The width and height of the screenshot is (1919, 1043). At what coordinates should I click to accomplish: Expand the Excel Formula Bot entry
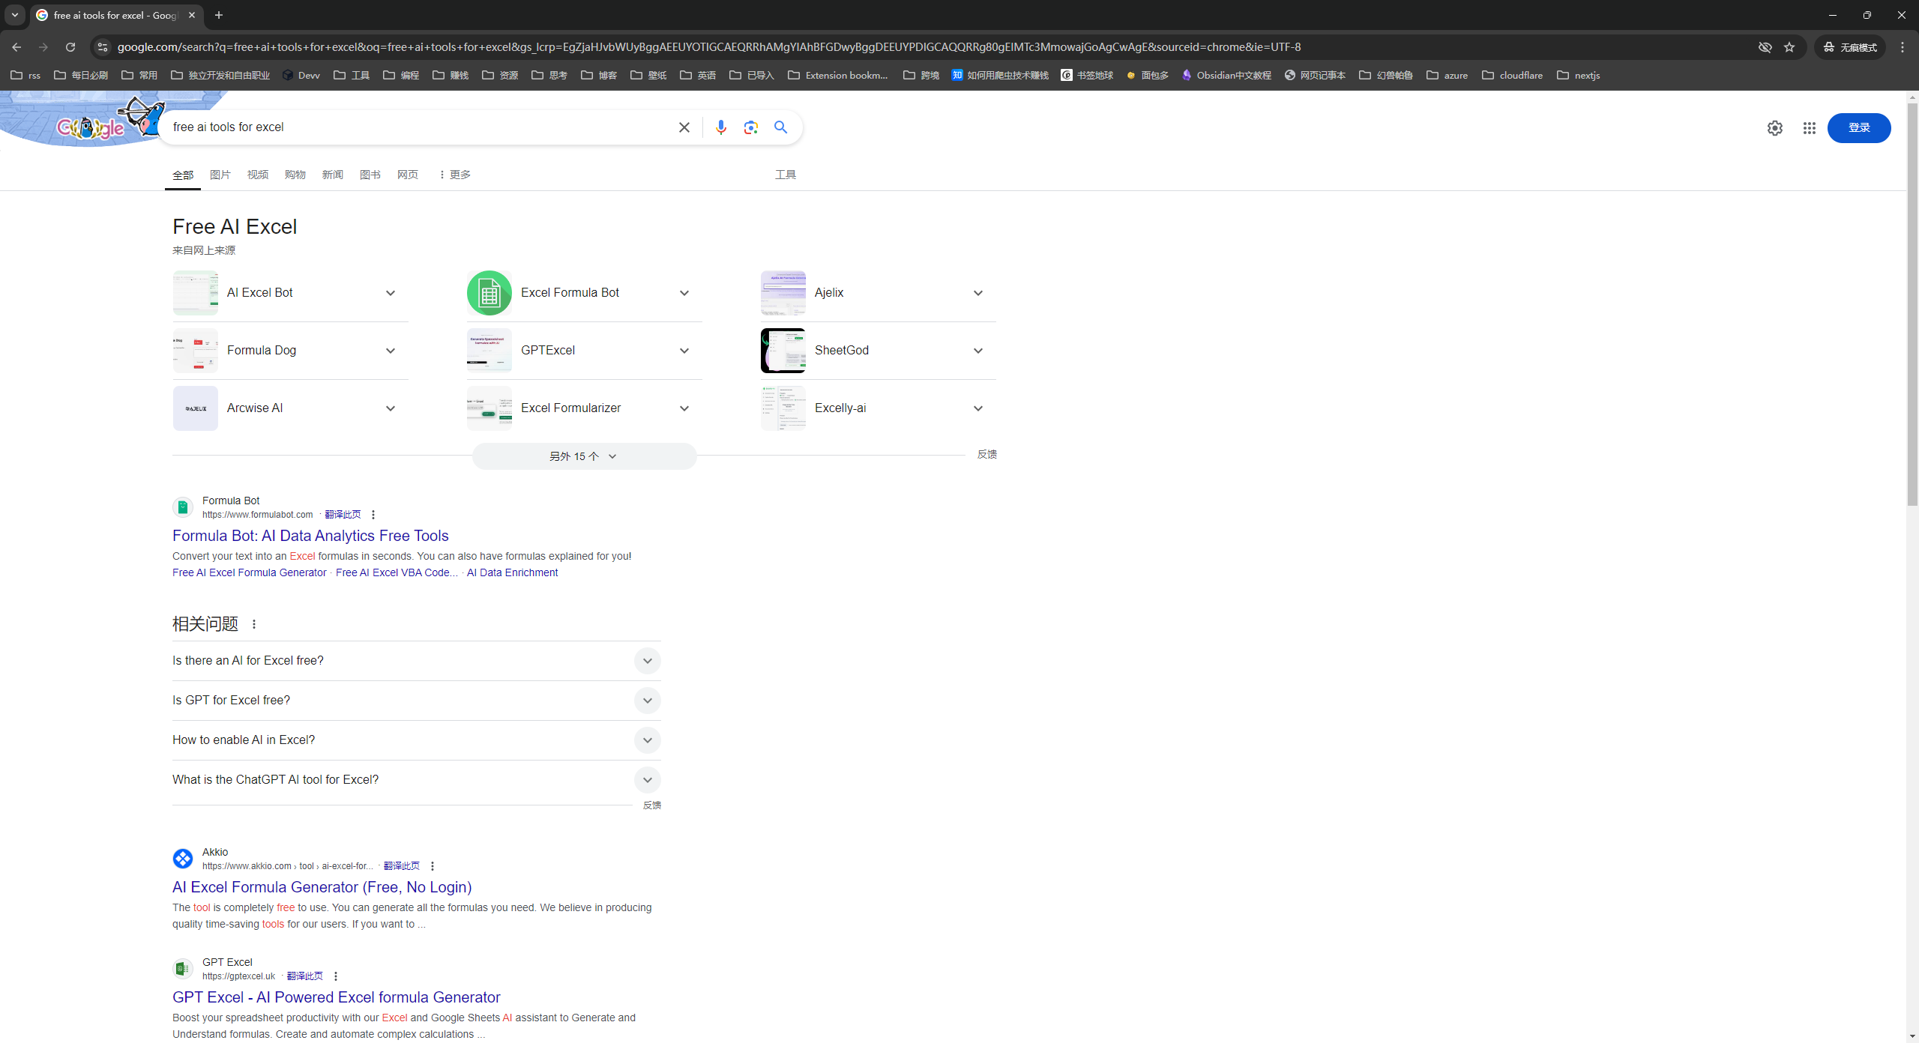684,293
